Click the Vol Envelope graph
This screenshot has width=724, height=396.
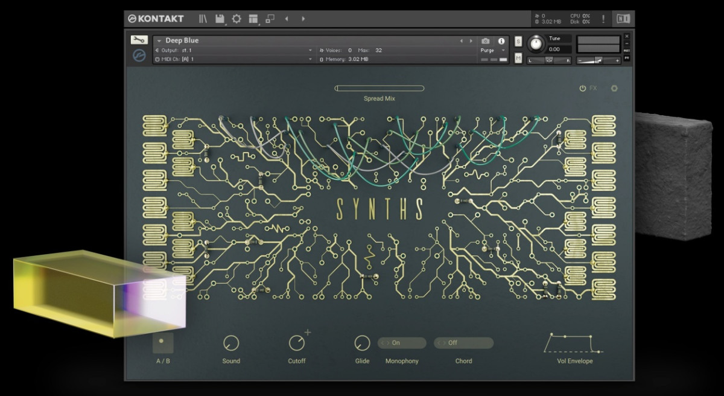[574, 342]
